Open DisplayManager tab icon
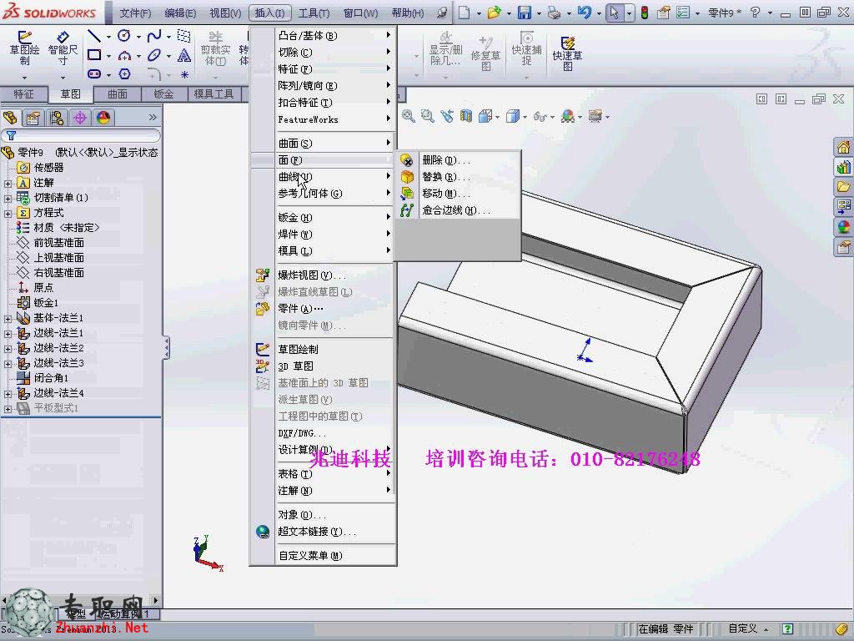This screenshot has width=854, height=641. pyautogui.click(x=103, y=118)
